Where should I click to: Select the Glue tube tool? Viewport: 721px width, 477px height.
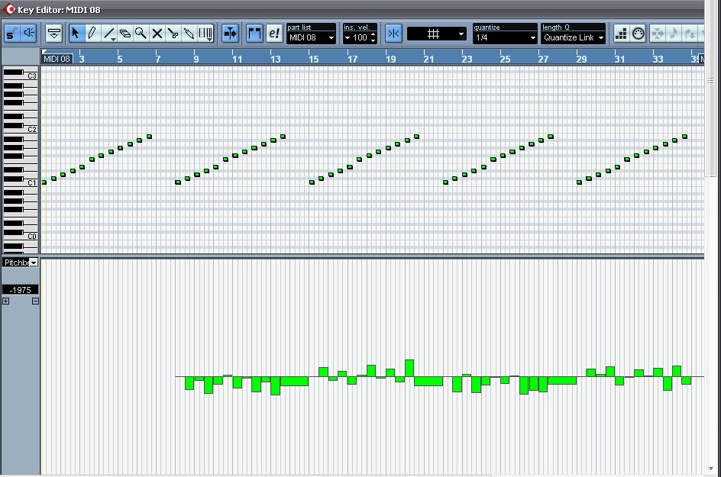coord(189,34)
